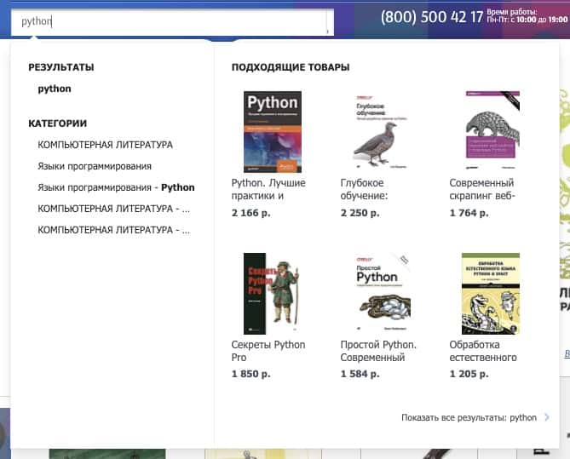The width and height of the screenshot is (570, 459).
Task: Open the КОМПЬЮТЕРНАЯ ЛИТЕРАТУРА category
Action: 105,145
